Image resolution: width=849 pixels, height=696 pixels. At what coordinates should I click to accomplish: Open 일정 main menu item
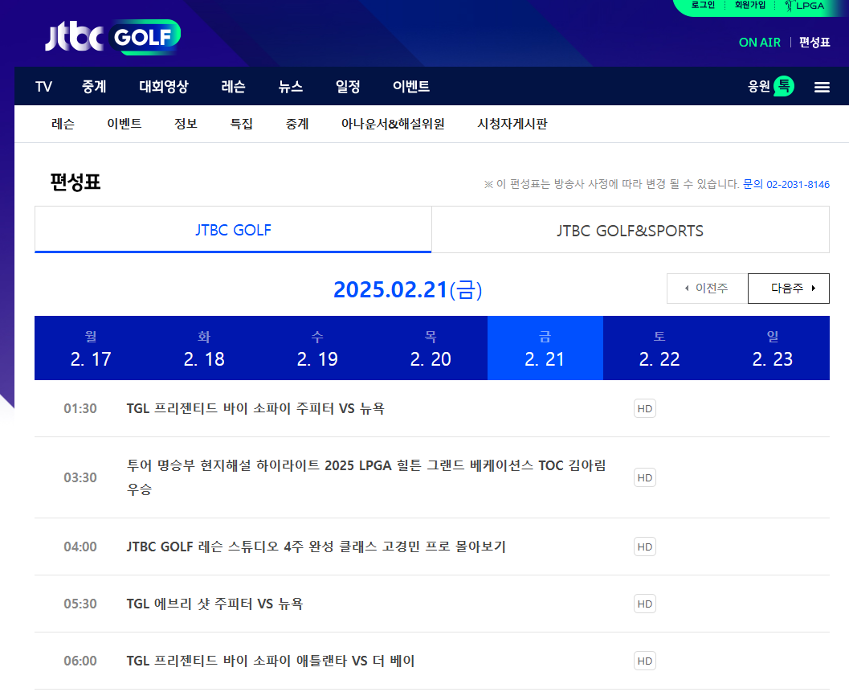348,87
